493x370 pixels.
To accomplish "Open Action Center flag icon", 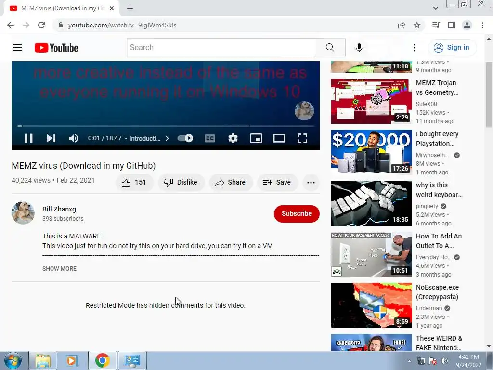I will [x=433, y=361].
